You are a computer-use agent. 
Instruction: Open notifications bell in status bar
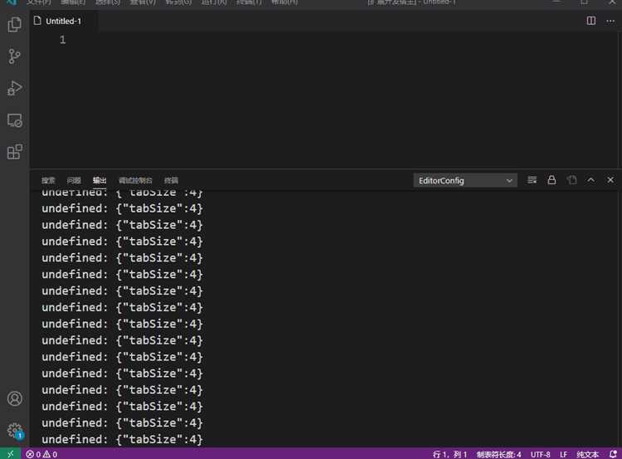click(613, 454)
